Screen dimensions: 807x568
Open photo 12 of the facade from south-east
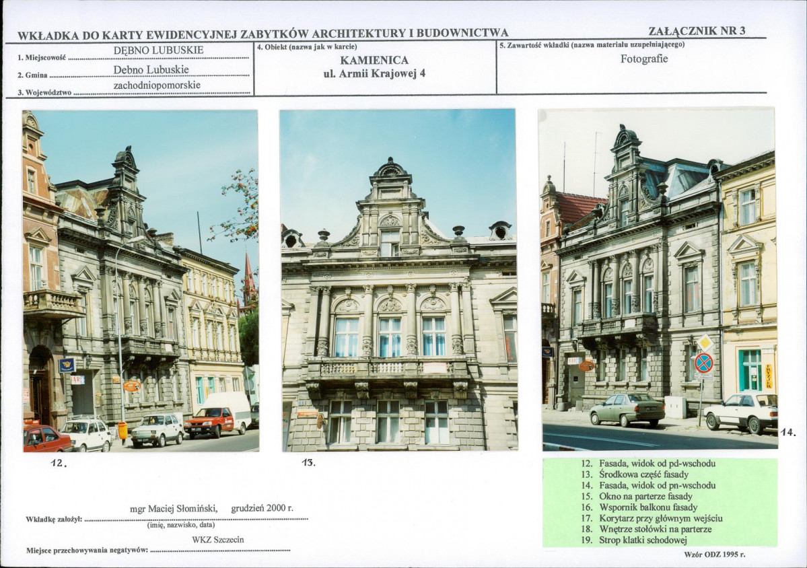click(141, 280)
